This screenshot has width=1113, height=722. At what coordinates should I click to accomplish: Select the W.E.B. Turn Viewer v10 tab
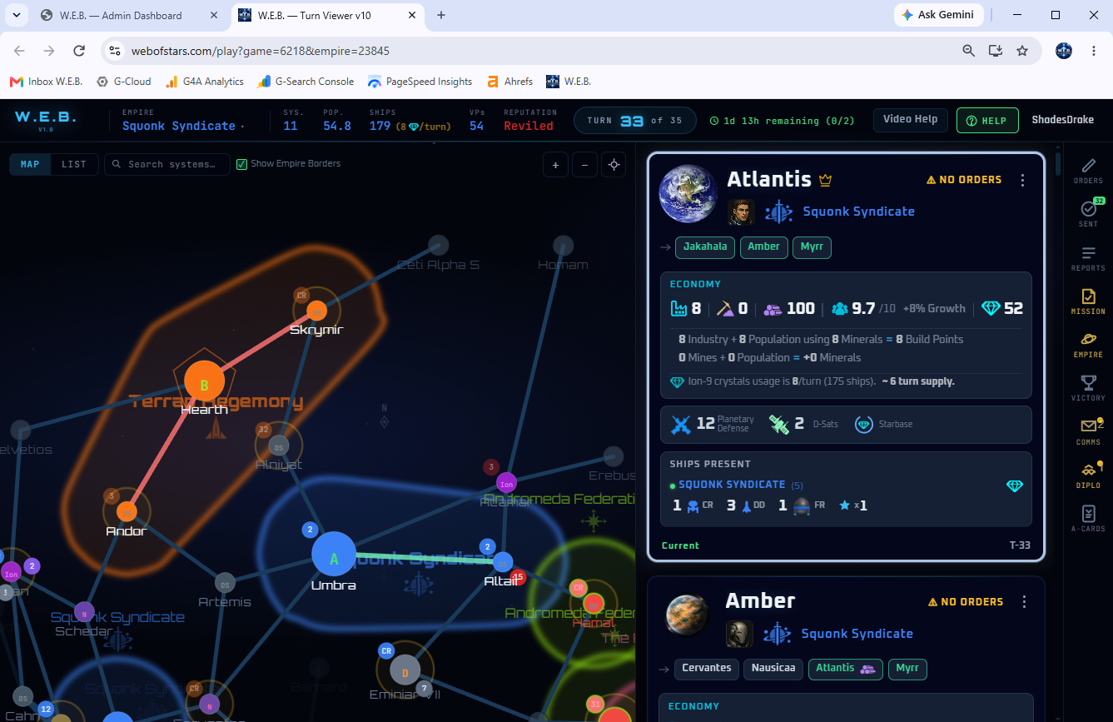326,15
